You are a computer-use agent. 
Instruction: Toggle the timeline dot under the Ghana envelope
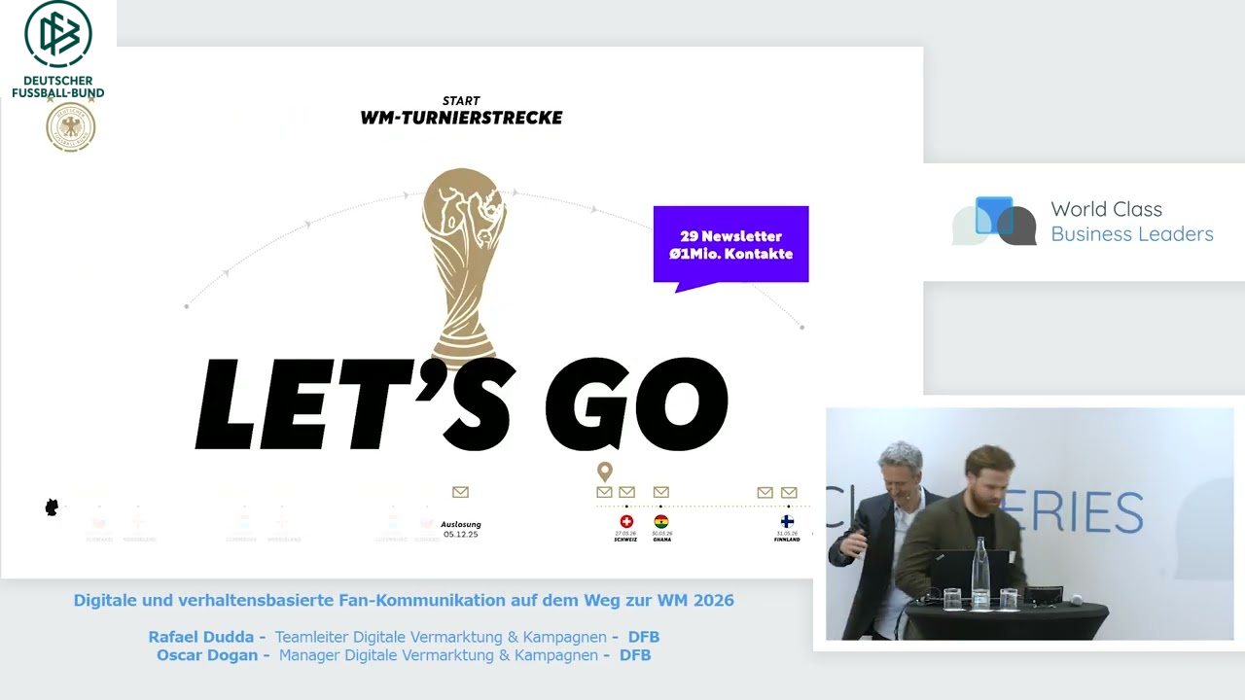tap(661, 507)
